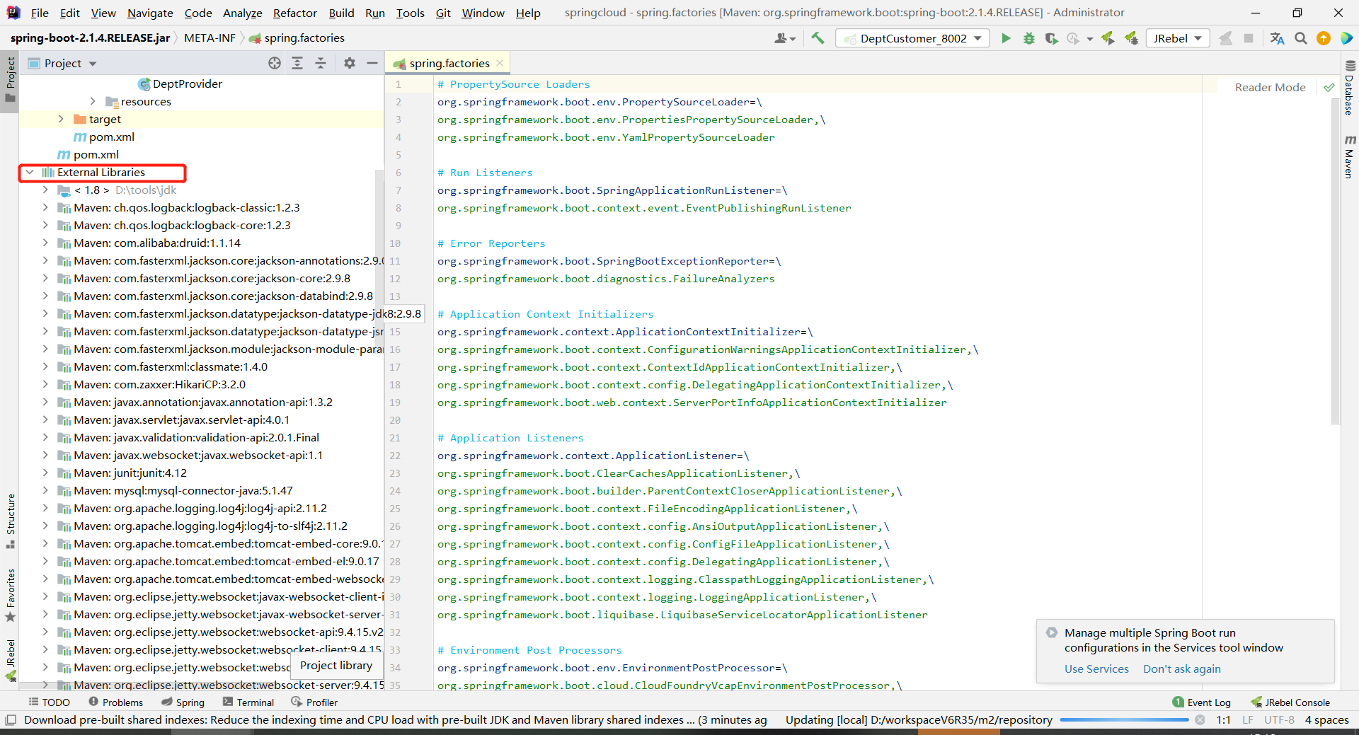Screen dimensions: 1359x735
Task: Open the Problems tool tab
Action: (116, 702)
